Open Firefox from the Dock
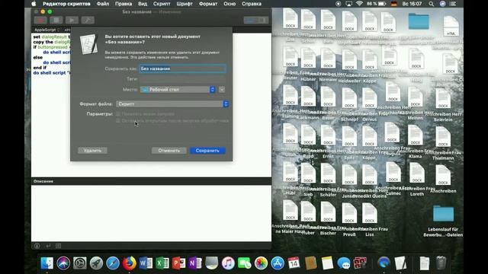The height and width of the screenshot is (274, 488). pos(129,263)
